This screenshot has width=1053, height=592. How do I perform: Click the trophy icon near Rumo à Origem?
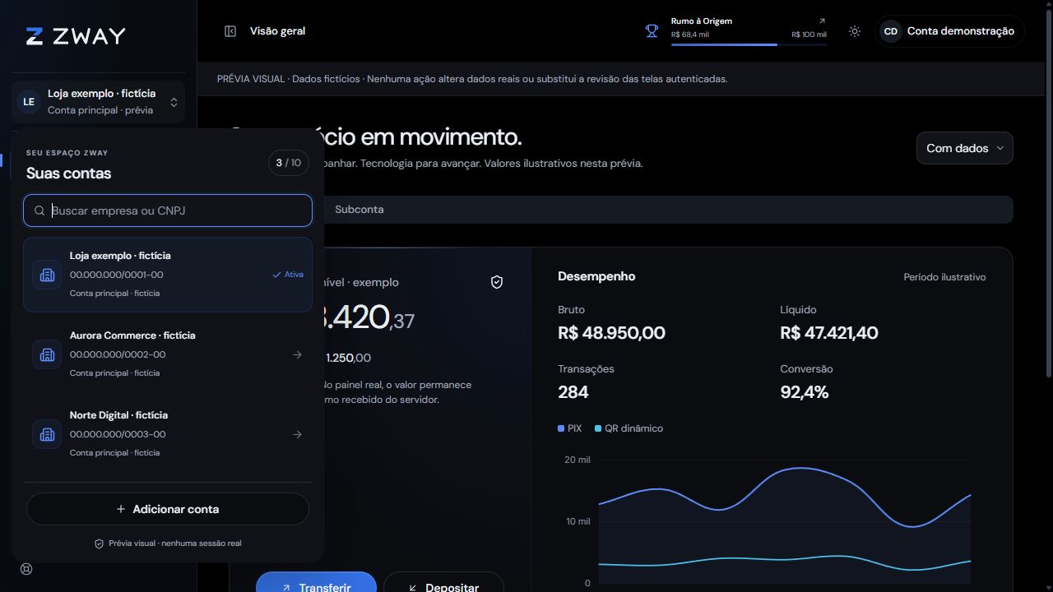pos(652,31)
